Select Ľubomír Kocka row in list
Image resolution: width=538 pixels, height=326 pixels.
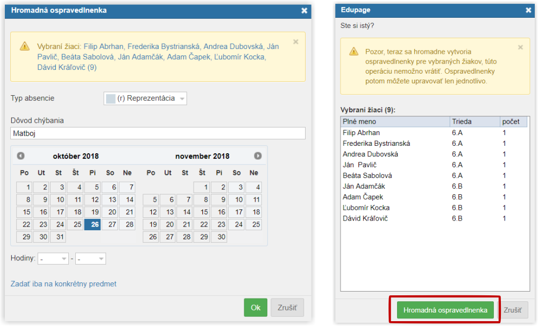click(x=434, y=208)
